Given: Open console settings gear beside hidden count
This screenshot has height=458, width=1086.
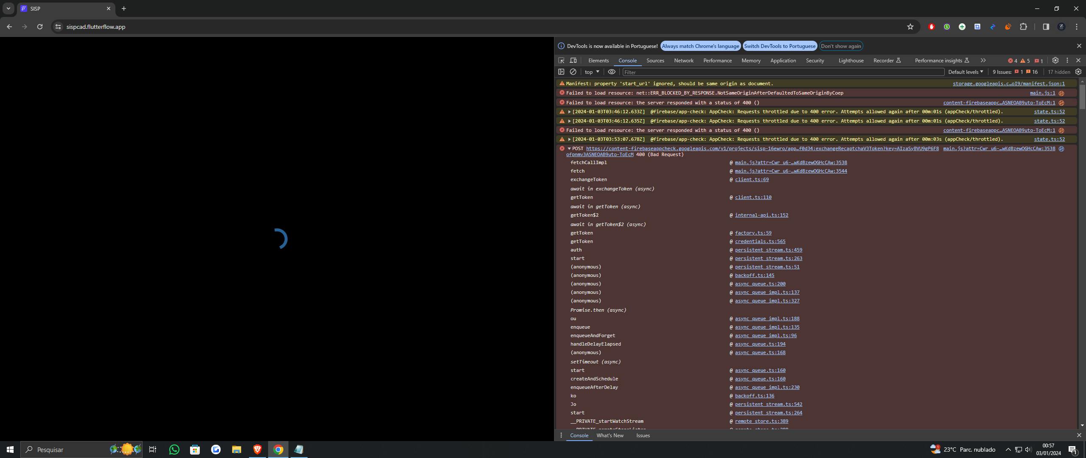Looking at the screenshot, I should 1078,72.
